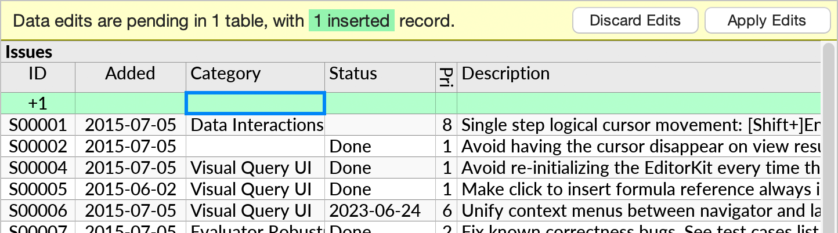Click the Added date cell of S00004
Image resolution: width=838 pixels, height=233 pixels.
coord(131,168)
